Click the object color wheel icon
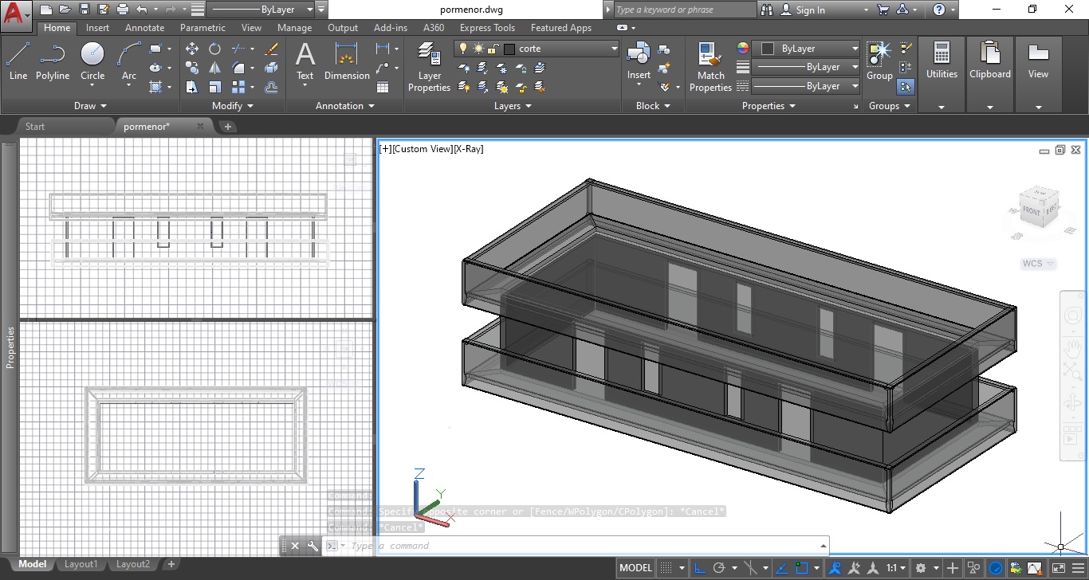The width and height of the screenshot is (1089, 580). pyautogui.click(x=743, y=49)
